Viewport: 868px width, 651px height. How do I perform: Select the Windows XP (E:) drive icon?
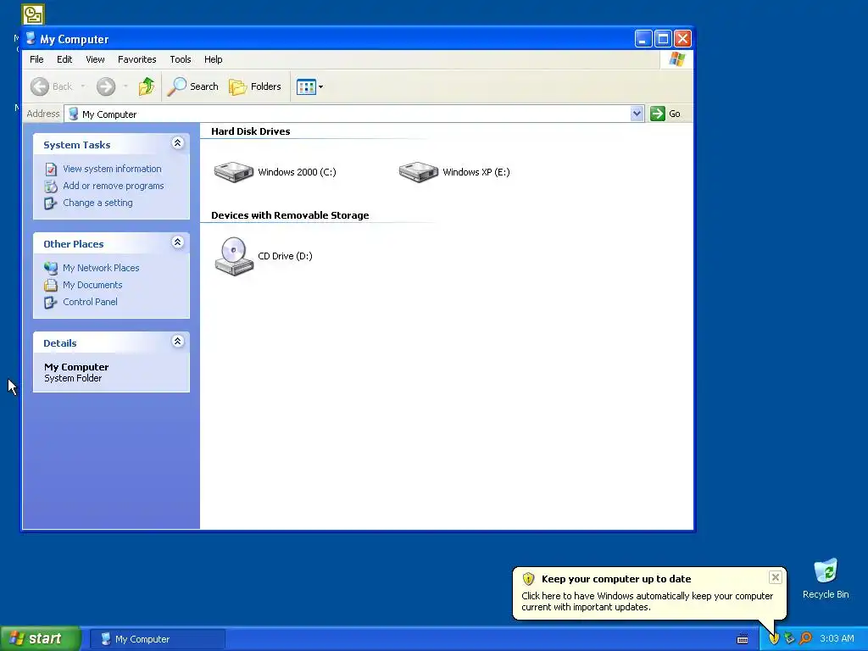tap(419, 171)
